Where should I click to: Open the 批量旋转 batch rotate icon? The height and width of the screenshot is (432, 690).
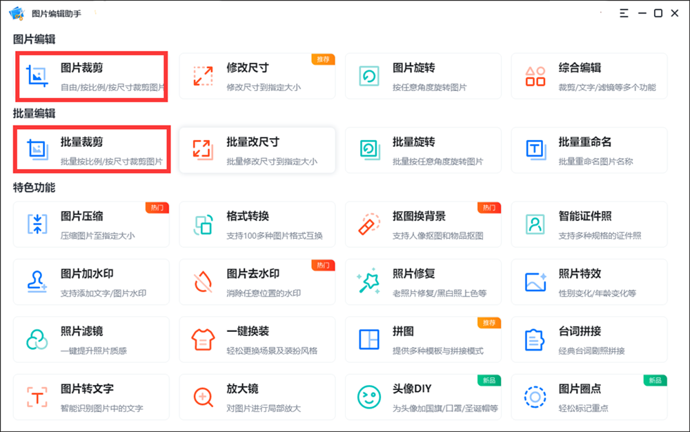click(370, 150)
